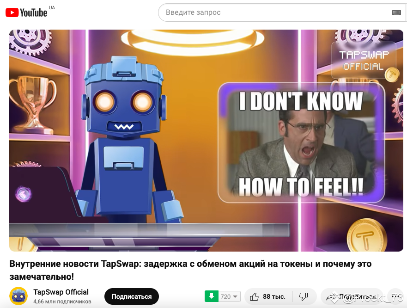Open TapSwap Official channel avatar
Viewport: 407px width, 308px height.
click(x=18, y=296)
